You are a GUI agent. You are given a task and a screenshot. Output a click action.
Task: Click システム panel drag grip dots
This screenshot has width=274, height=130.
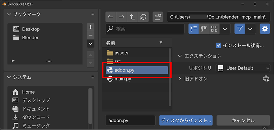tap(93, 77)
